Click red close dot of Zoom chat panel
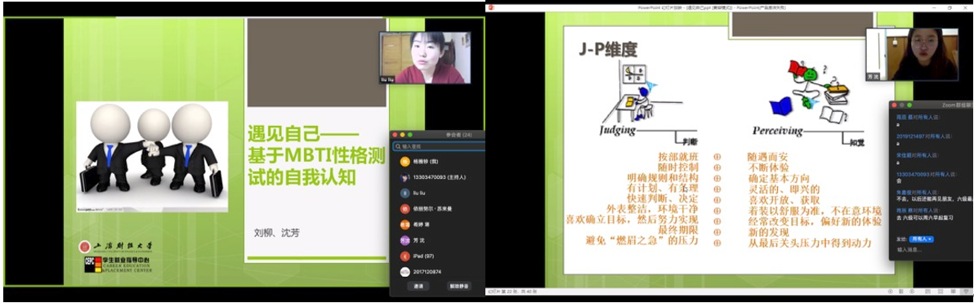974x303 pixels. click(x=895, y=105)
